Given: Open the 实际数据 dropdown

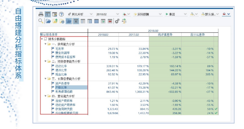Looking at the screenshot, I should (145, 14).
